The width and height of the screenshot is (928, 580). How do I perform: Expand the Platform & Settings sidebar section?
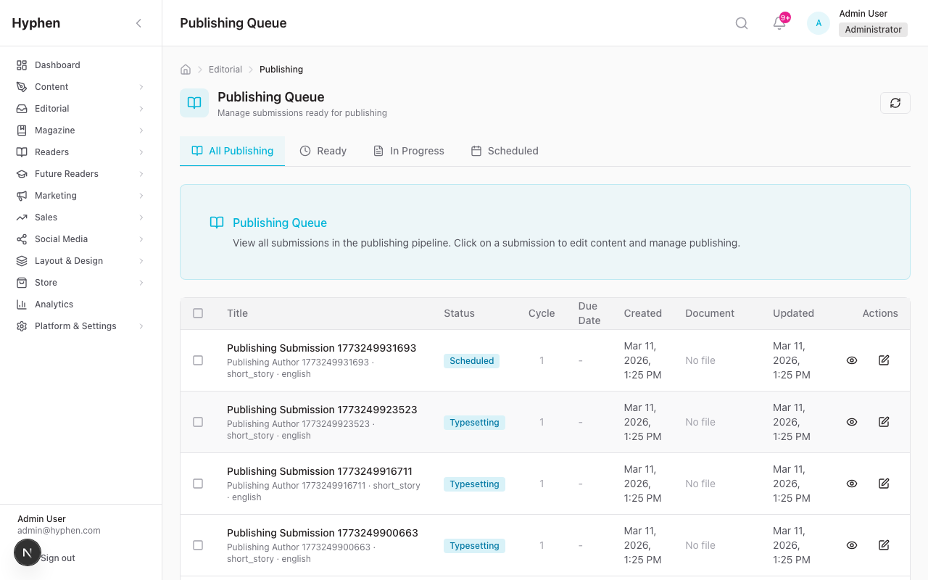point(75,326)
